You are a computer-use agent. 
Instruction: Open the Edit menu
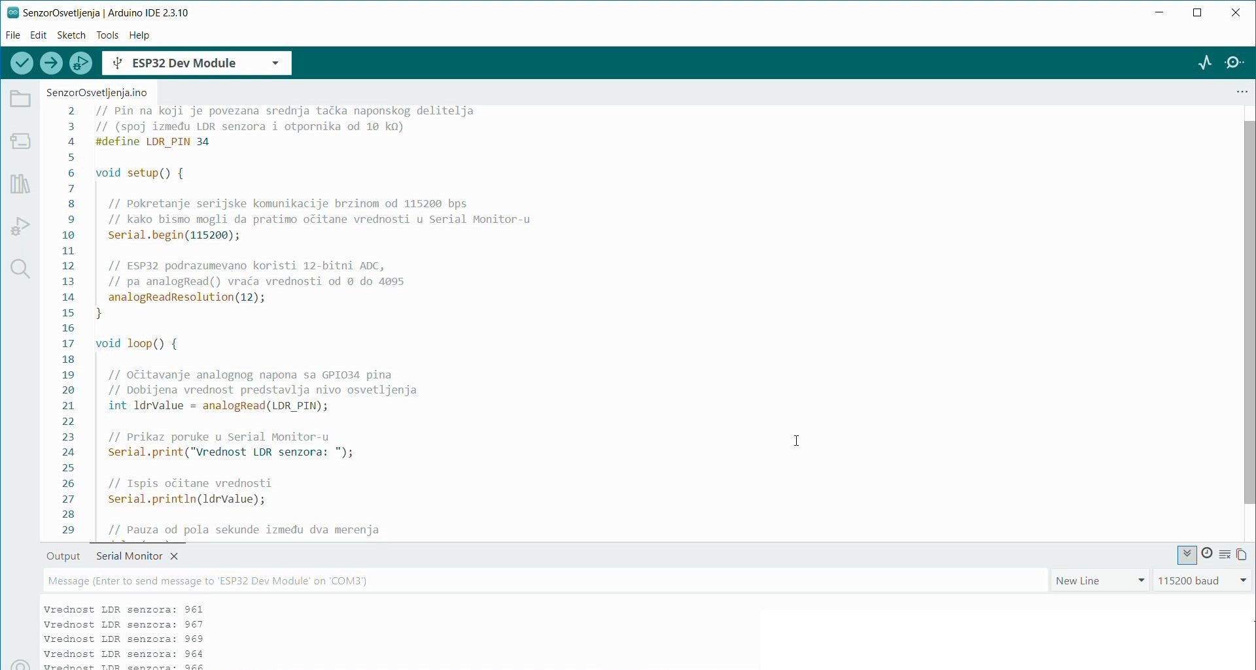pos(39,35)
